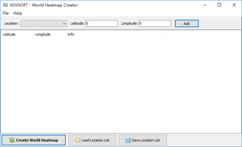Expand the Location dropdown
Screen dimensions: 242x147
[44, 23]
